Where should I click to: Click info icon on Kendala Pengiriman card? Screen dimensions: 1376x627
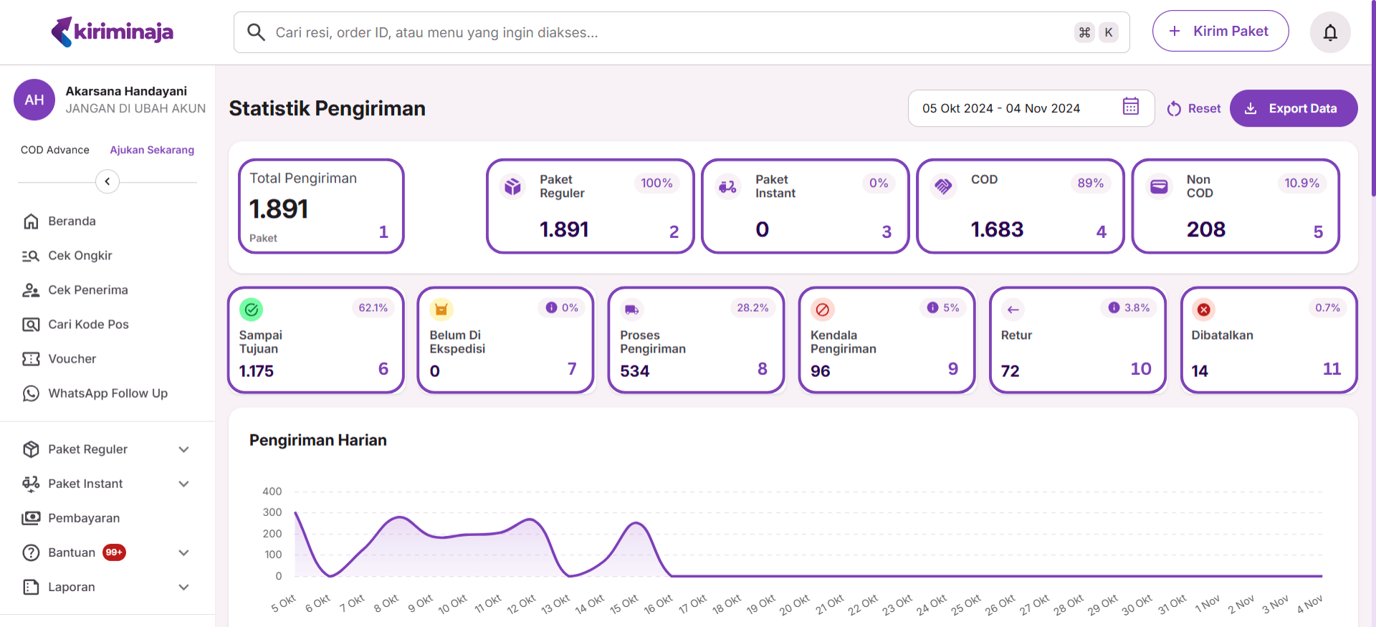point(932,307)
